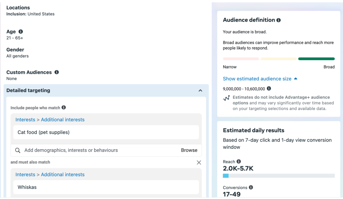Image resolution: width=343 pixels, height=199 pixels.
Task: Click info icon beside Include people who match
Action: 64,108
